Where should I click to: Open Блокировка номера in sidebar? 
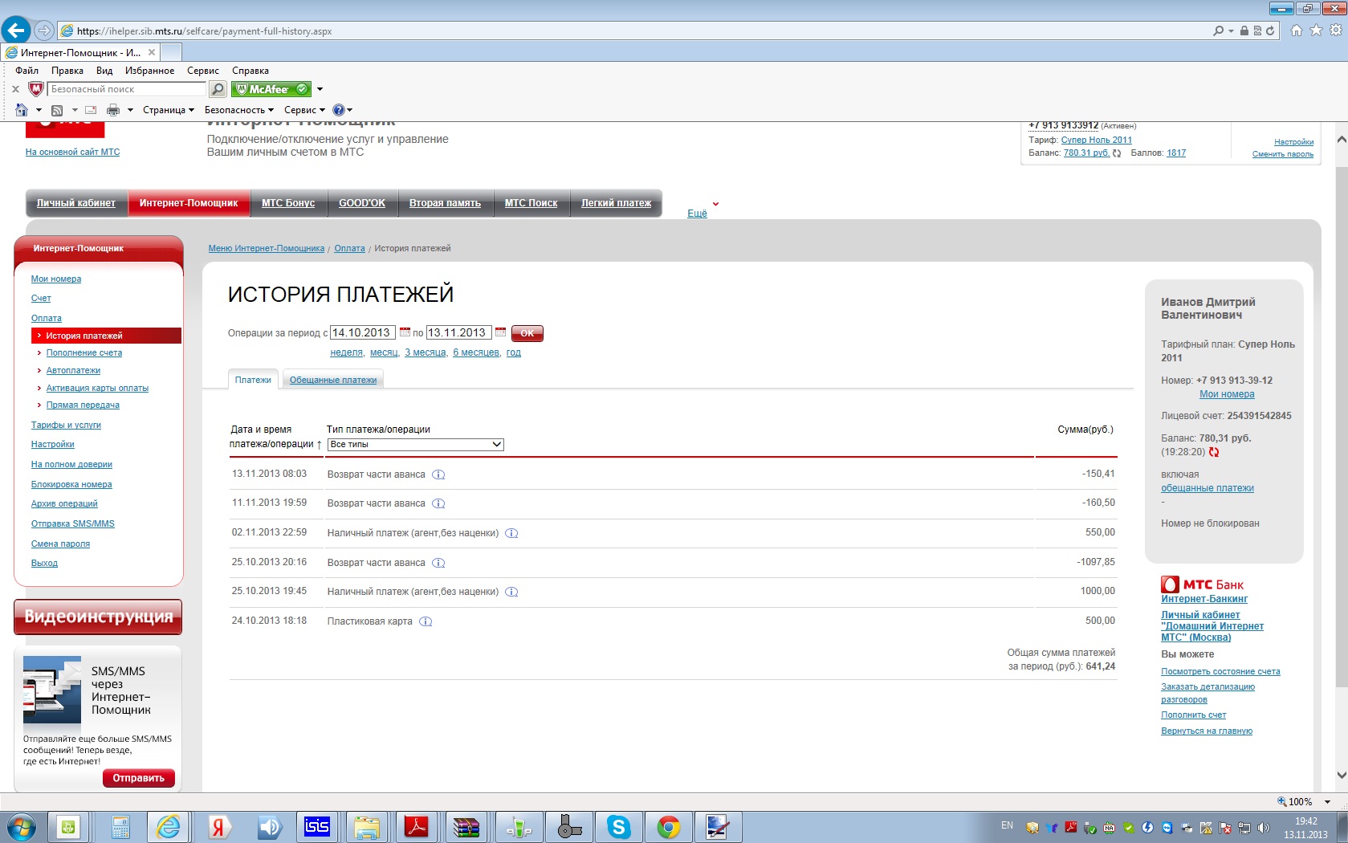click(x=71, y=485)
